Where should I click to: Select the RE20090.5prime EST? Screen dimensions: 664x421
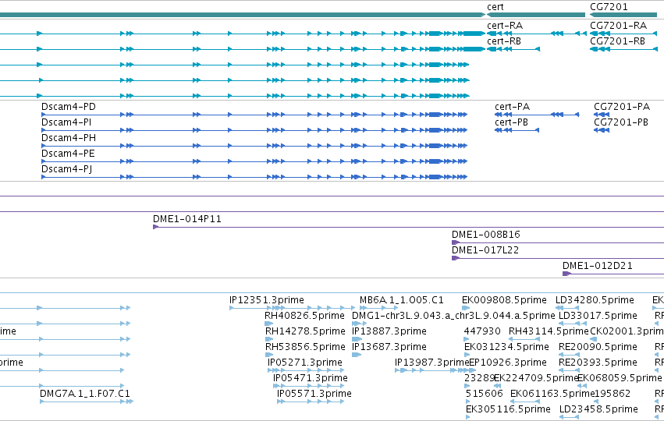point(569,355)
